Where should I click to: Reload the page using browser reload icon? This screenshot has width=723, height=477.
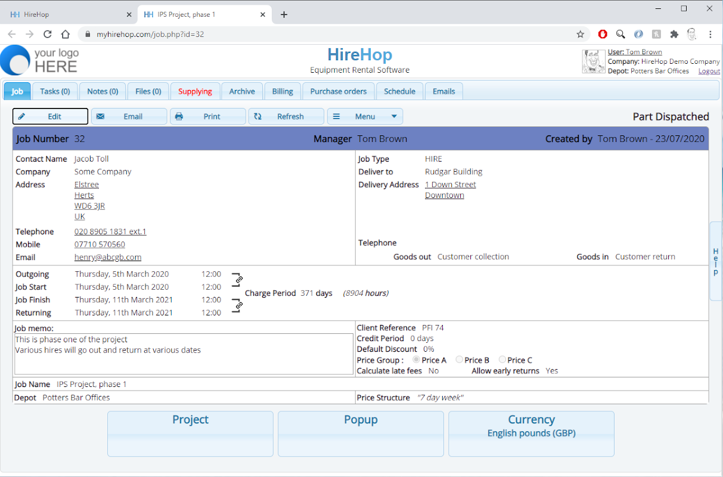point(48,34)
